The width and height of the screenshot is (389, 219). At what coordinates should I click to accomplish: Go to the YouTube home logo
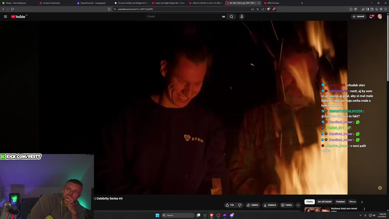click(x=18, y=16)
